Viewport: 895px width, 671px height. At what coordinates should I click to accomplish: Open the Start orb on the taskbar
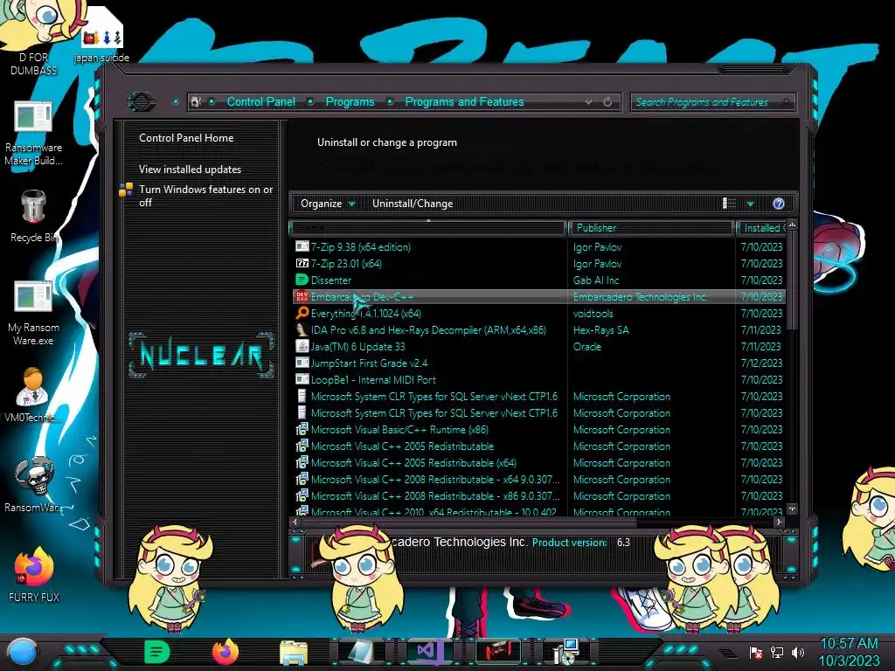23,652
